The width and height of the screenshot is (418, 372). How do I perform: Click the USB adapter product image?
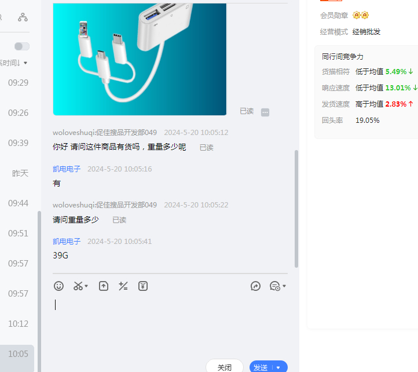click(x=140, y=59)
